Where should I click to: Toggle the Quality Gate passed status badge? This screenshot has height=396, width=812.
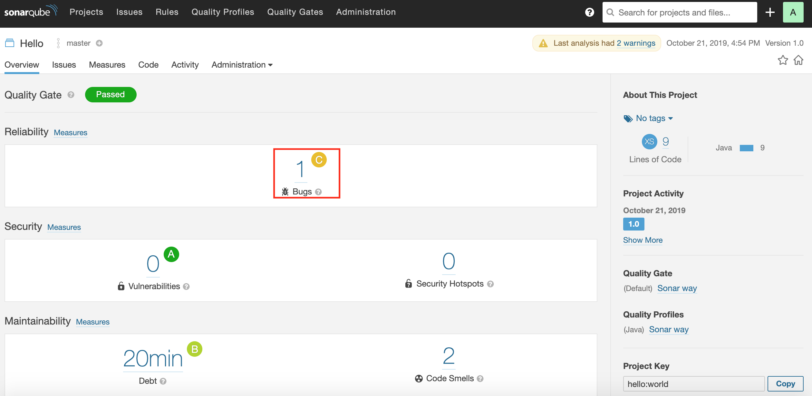(111, 94)
